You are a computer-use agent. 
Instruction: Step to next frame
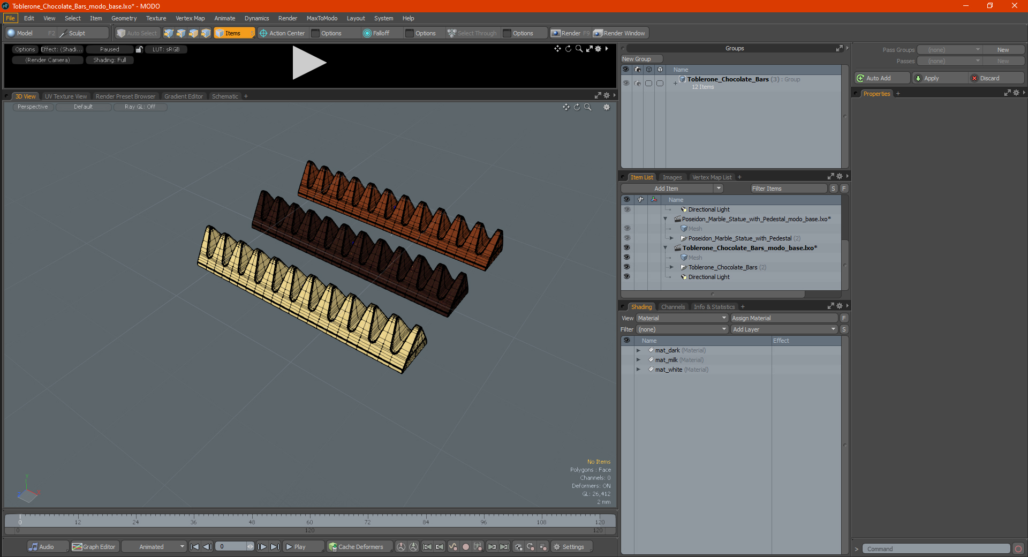262,547
